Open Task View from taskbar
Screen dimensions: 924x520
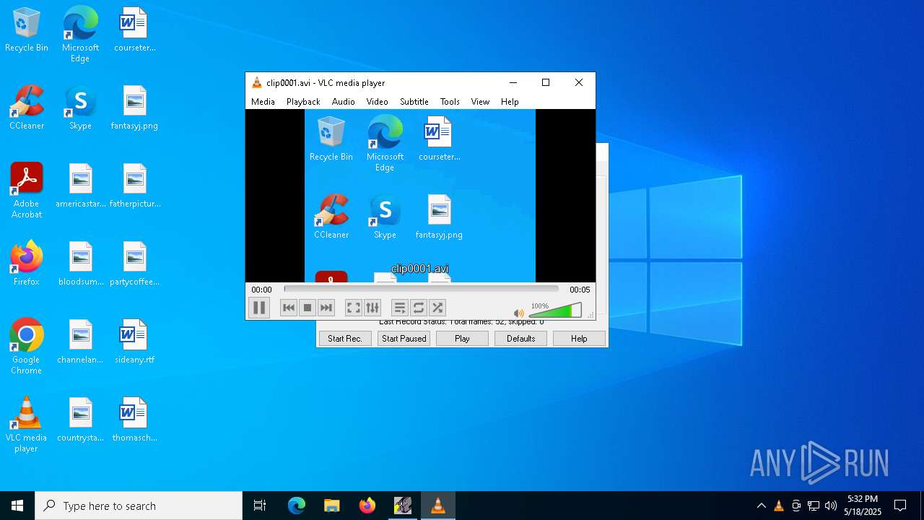260,506
